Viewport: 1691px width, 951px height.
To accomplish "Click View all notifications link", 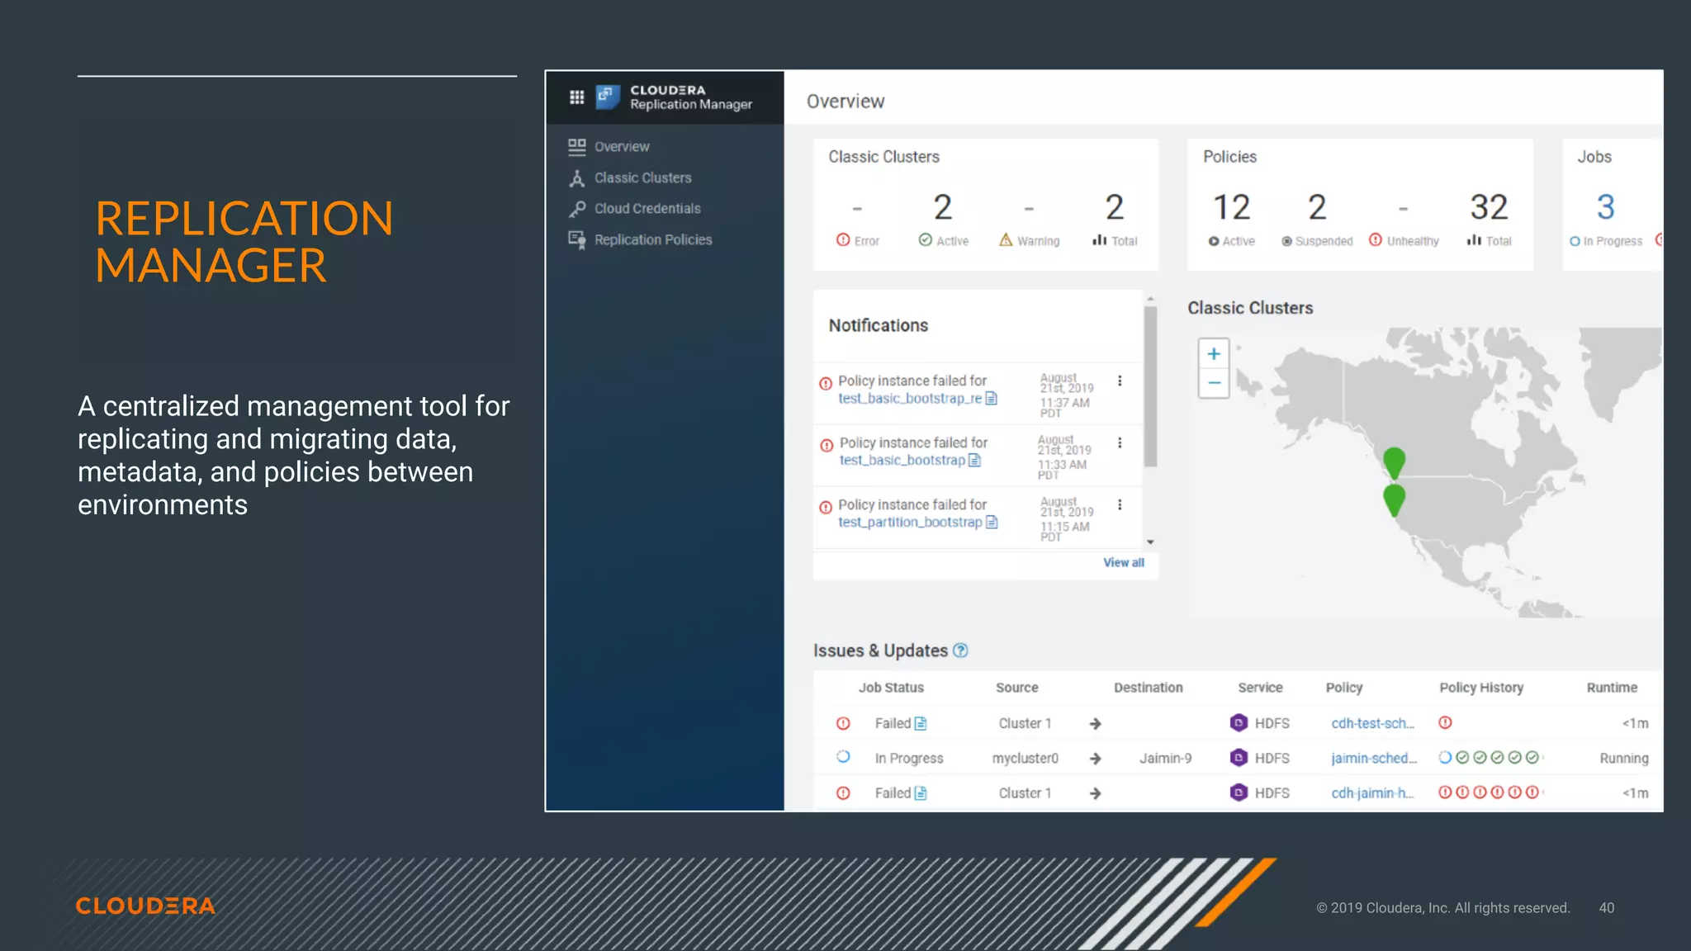I will pos(1124,562).
